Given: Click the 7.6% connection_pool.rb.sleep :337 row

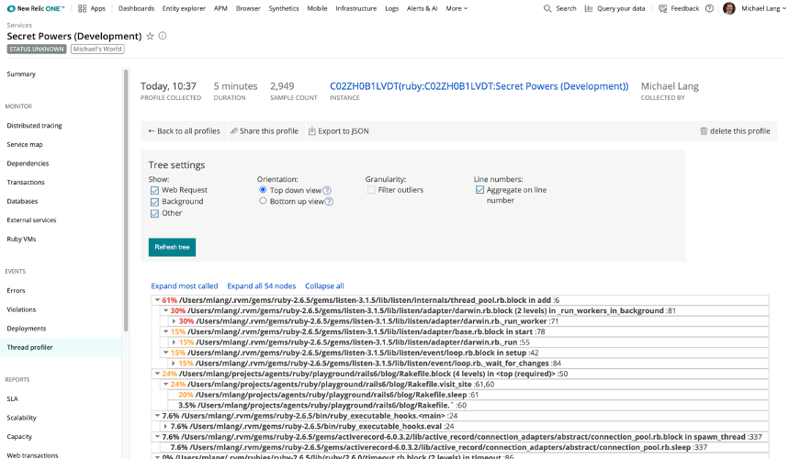Looking at the screenshot, I should pyautogui.click(x=464, y=447).
